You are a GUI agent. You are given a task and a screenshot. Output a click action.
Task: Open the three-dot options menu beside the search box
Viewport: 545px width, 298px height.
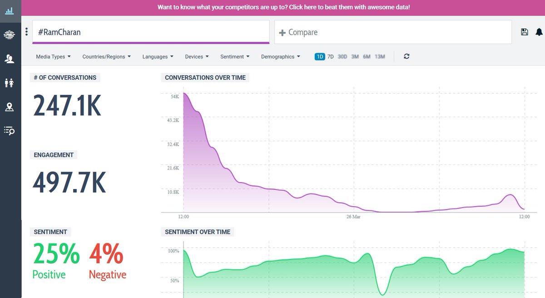pos(26,32)
